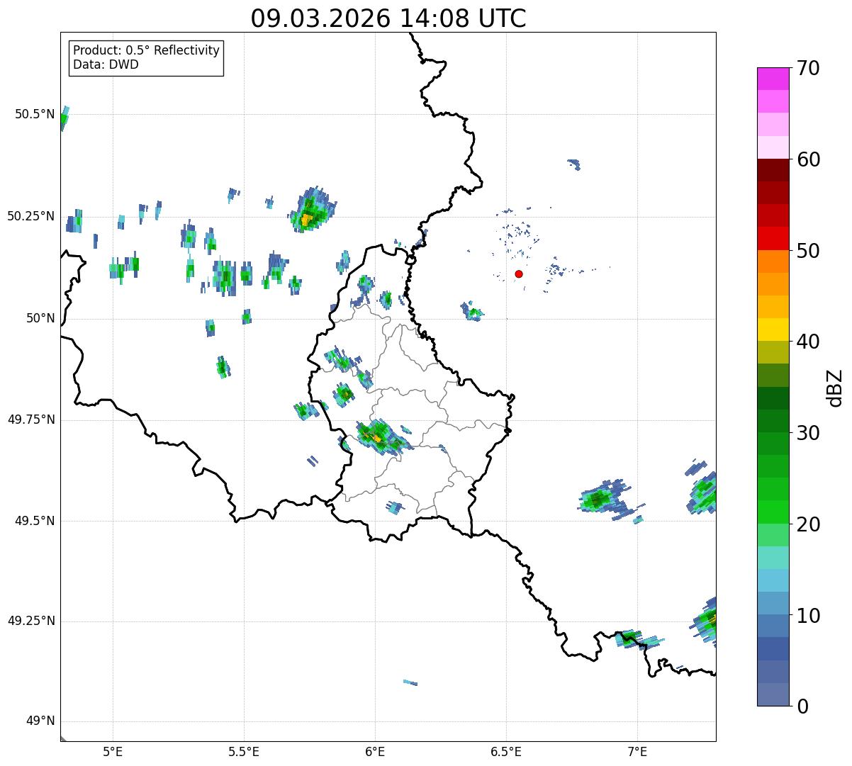Click the plot title showing 14:08 UTC
This screenshot has width=852, height=766.
pyautogui.click(x=388, y=18)
